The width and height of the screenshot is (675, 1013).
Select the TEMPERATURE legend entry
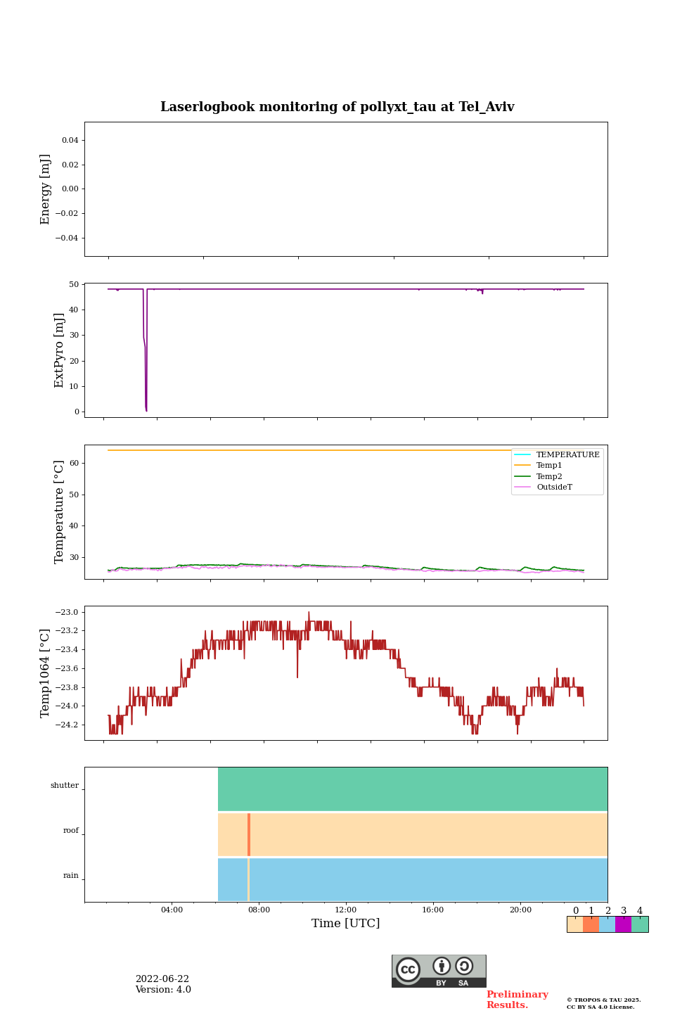coord(558,455)
